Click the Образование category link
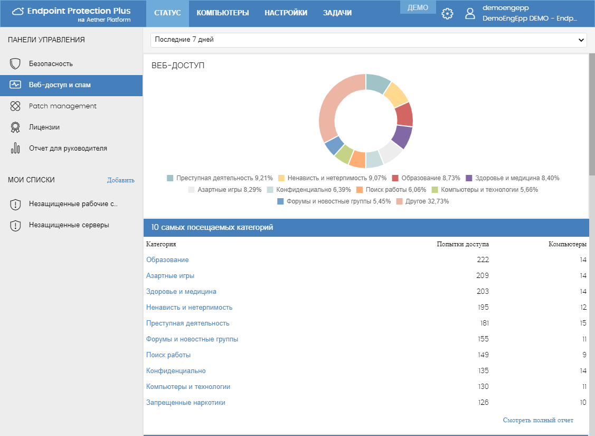This screenshot has height=436, width=595. 167,260
